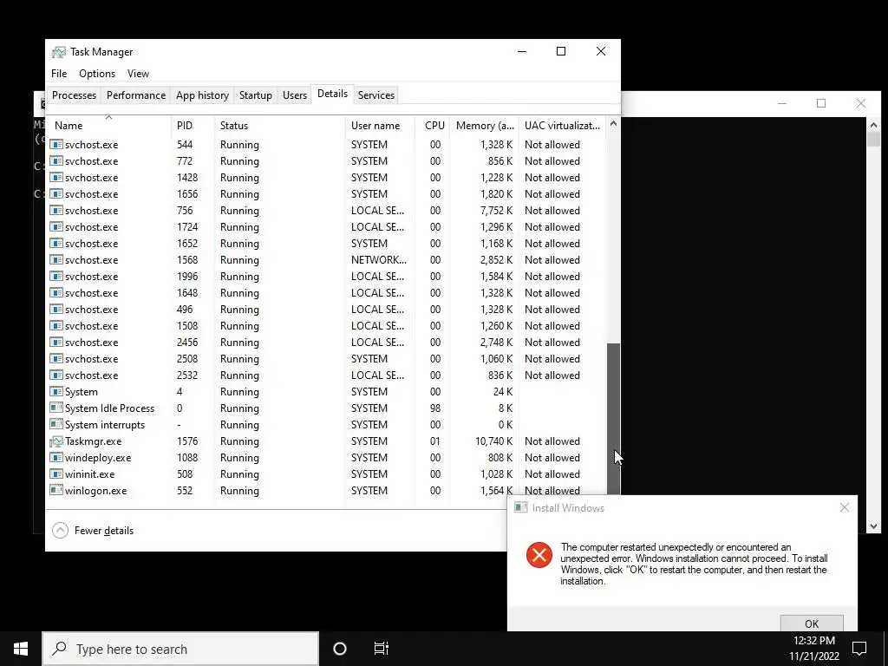888x666 pixels.
Task: Click the Install Windows dialog title icon
Action: coord(520,508)
